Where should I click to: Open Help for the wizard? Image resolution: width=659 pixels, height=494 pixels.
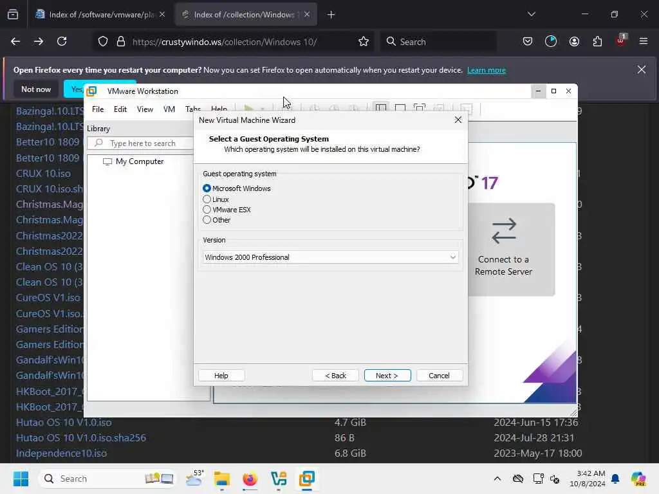(221, 376)
